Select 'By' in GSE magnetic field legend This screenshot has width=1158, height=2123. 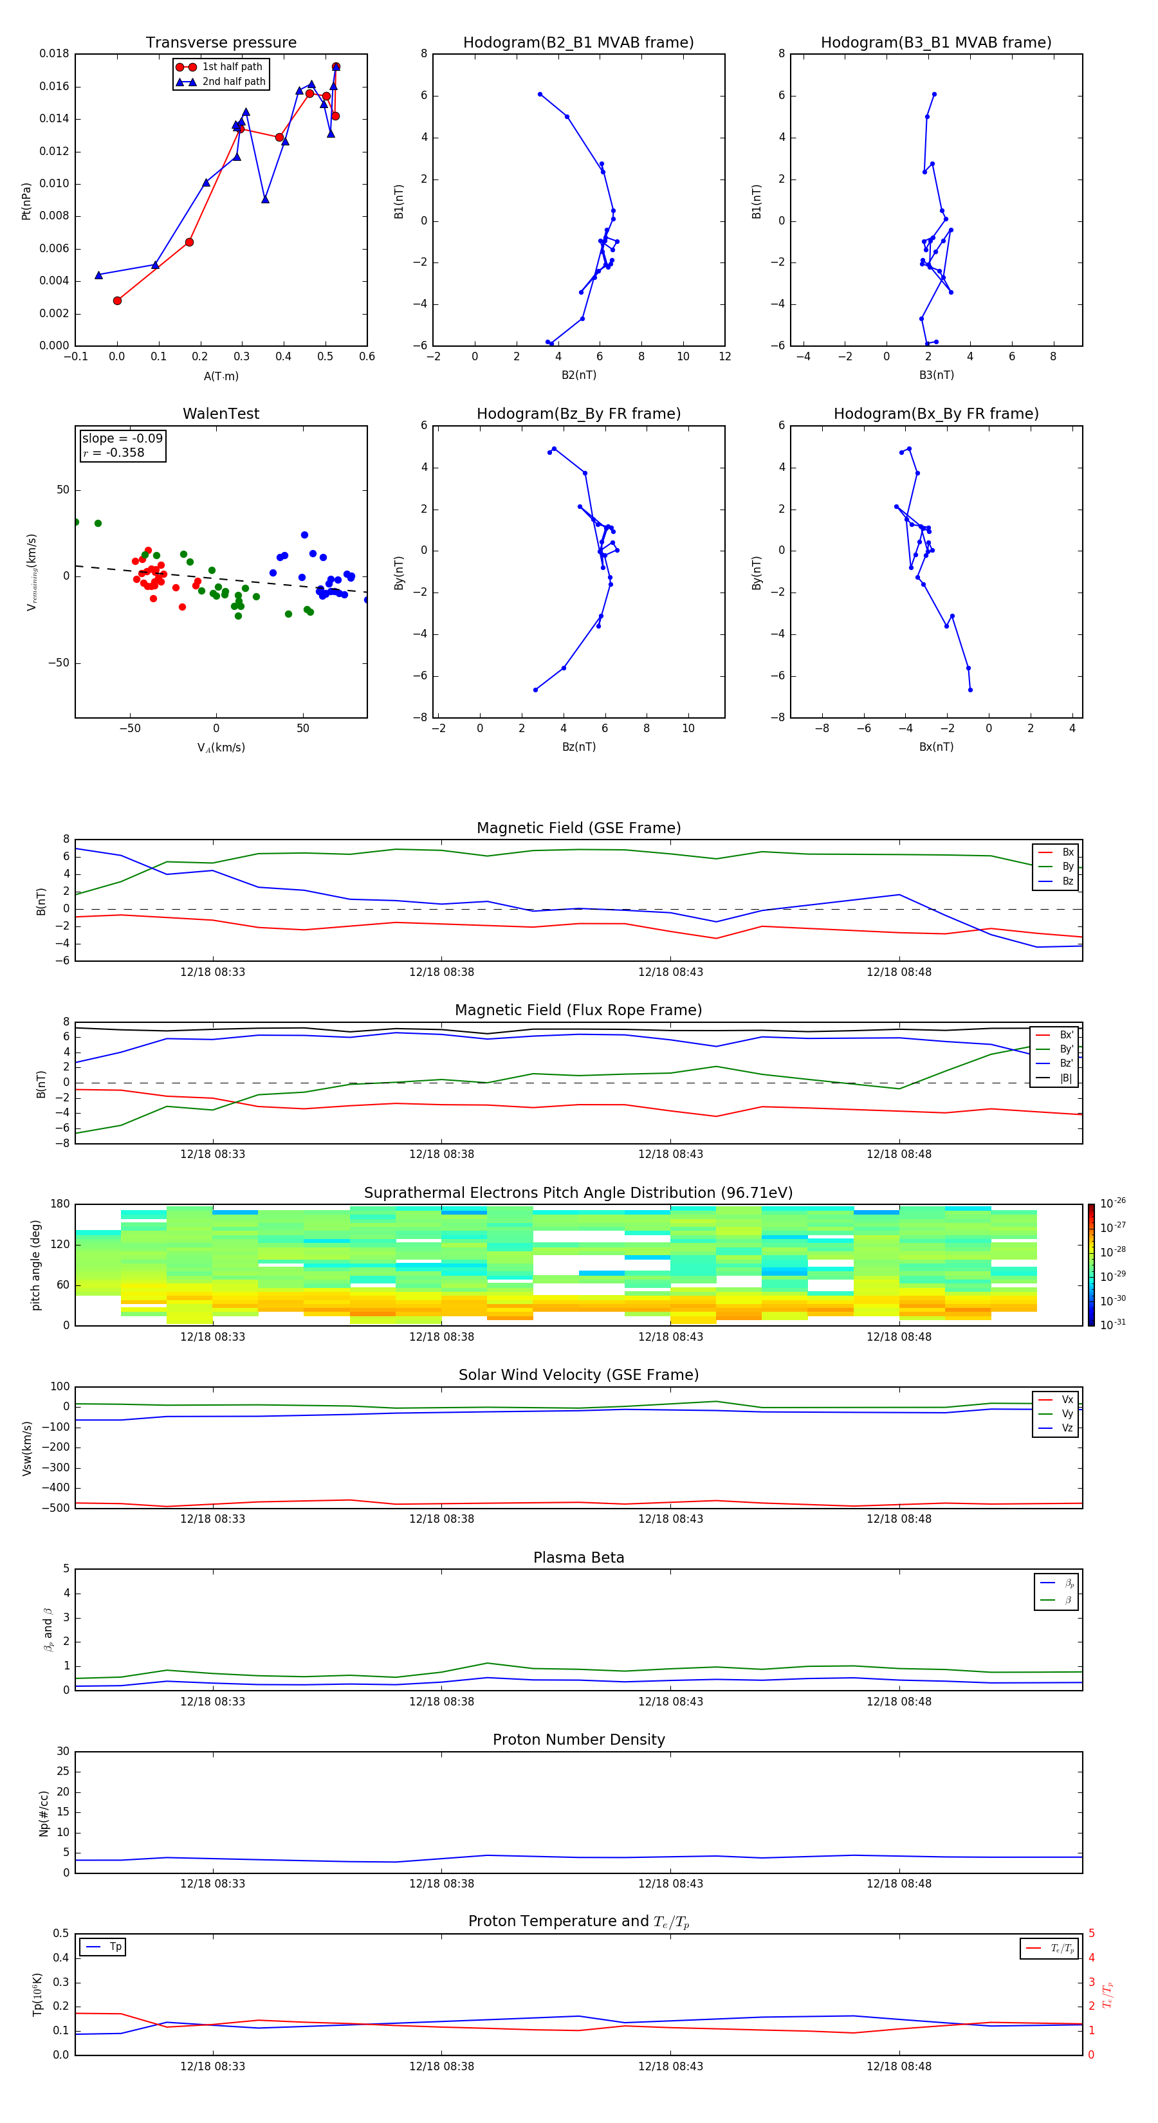pos(1056,866)
